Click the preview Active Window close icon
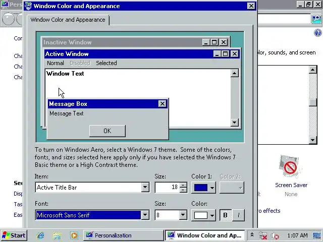 (x=234, y=54)
